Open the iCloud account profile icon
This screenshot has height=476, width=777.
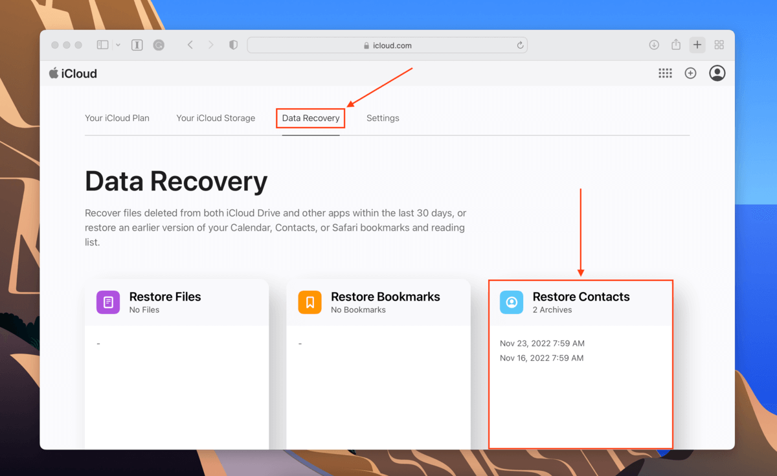pyautogui.click(x=717, y=73)
